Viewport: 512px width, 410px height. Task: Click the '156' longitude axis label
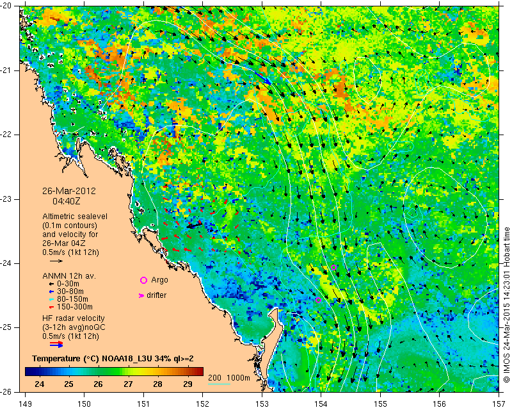pos(440,404)
